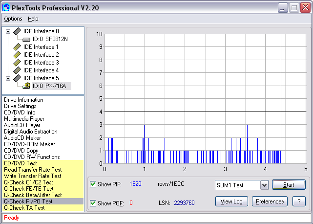Click the IDE Interface 4 chip icon
The height and width of the screenshot is (224, 313).
17,70
